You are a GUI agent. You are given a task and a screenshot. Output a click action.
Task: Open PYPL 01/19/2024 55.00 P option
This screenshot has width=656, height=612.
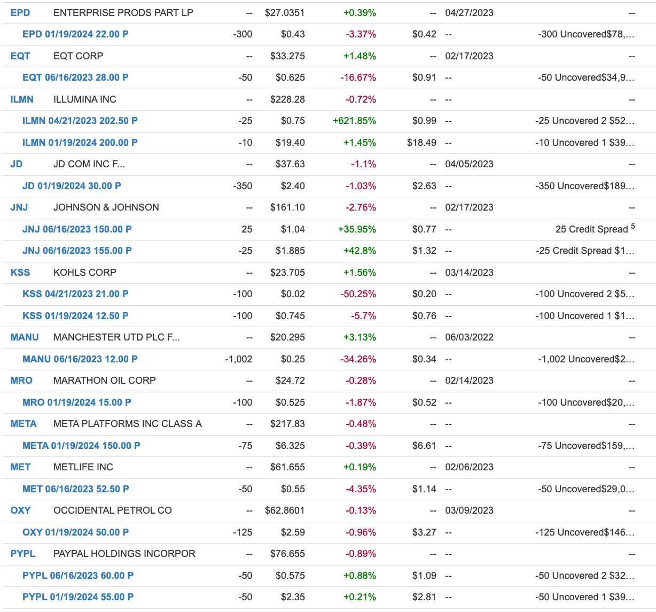pyautogui.click(x=78, y=597)
